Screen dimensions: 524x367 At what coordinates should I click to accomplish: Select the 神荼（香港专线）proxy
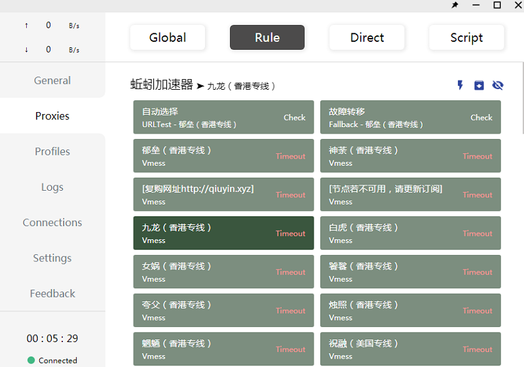[x=411, y=156]
